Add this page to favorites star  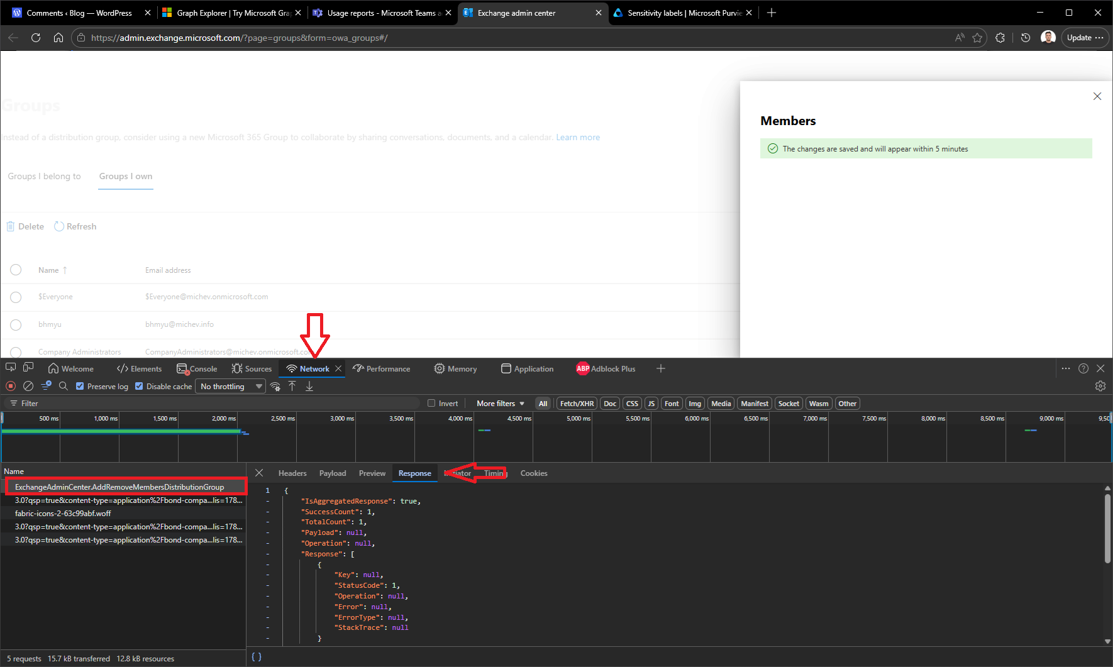[977, 38]
